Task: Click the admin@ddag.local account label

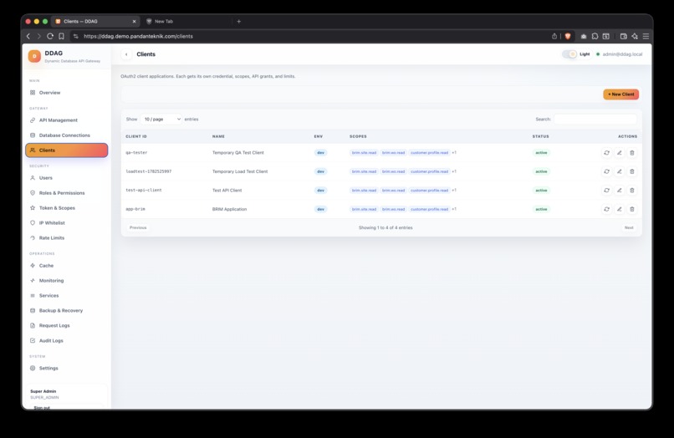Action: click(622, 54)
